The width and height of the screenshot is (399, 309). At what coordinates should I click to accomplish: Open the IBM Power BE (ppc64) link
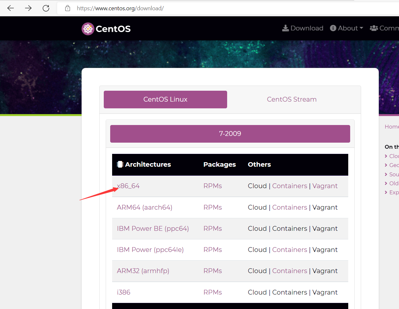pos(153,229)
